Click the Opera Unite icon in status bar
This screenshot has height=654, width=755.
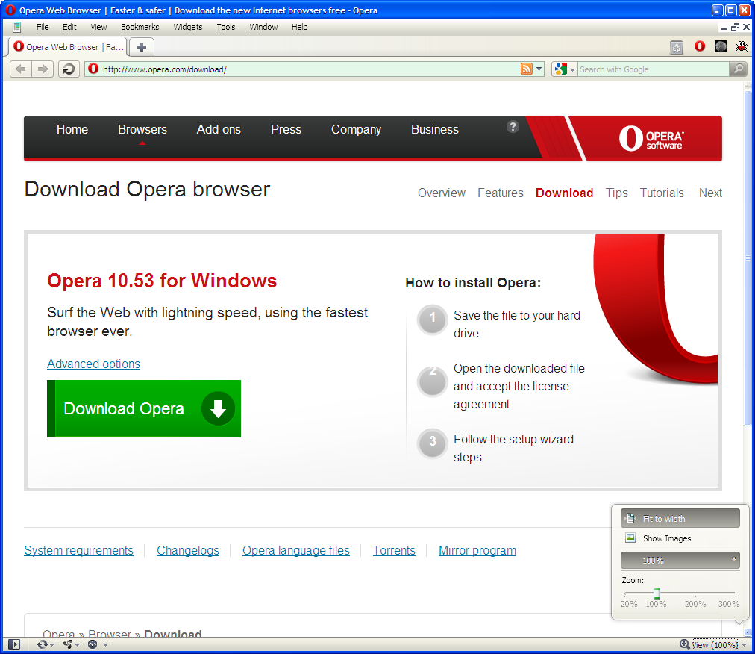(x=68, y=644)
